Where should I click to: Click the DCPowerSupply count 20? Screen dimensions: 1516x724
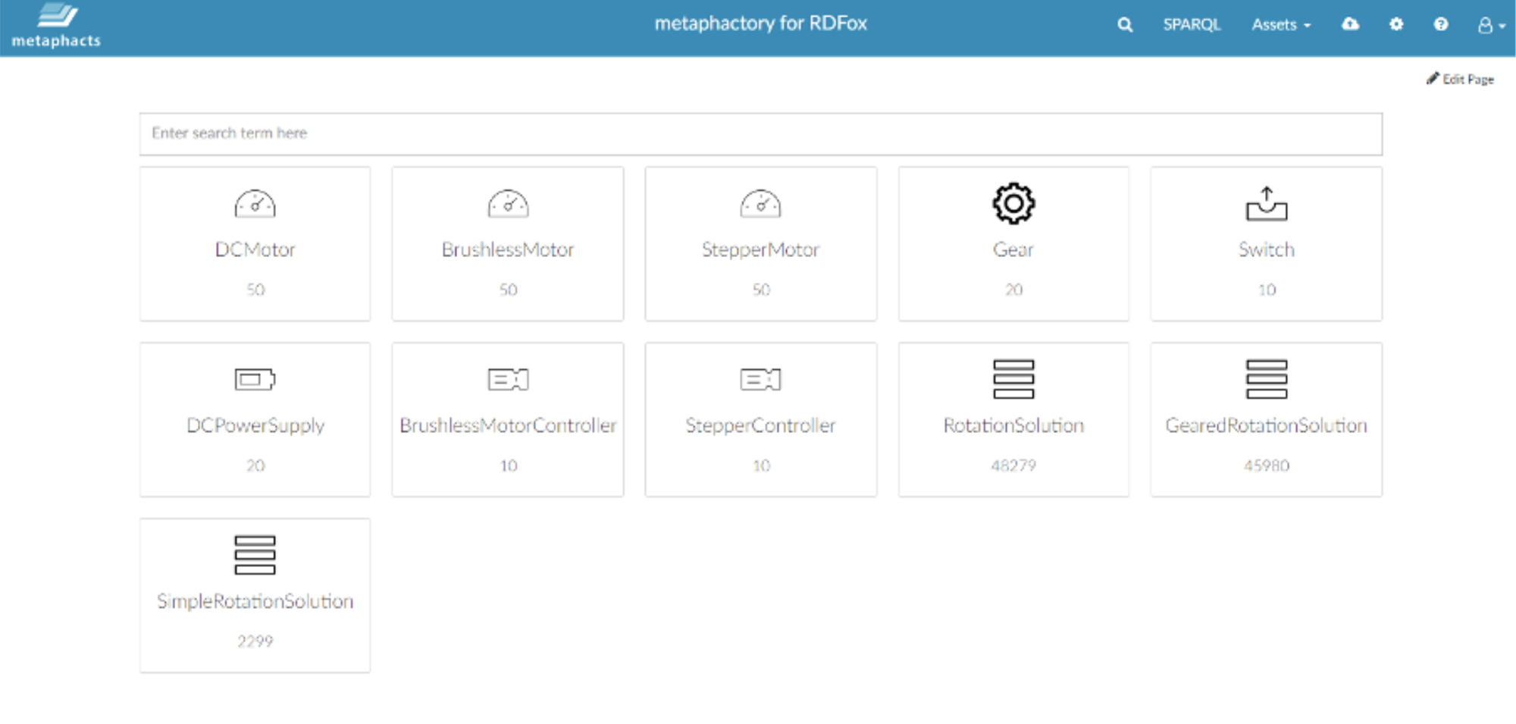click(x=255, y=465)
